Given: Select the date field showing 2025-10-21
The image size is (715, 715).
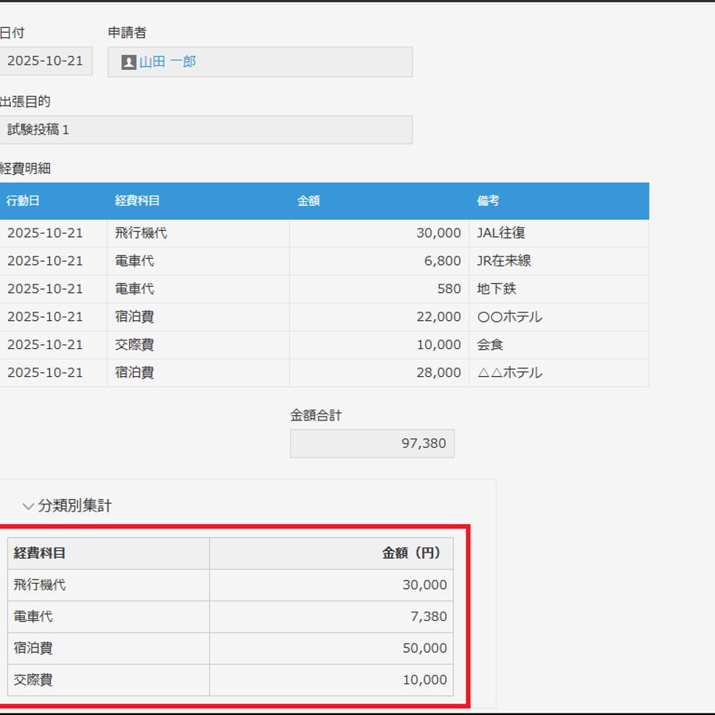Looking at the screenshot, I should pos(45,61).
